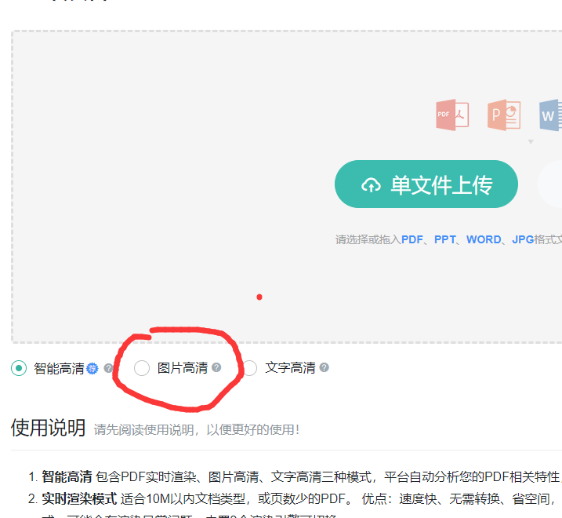
Task: Click the PowerPoint file type icon
Action: click(504, 115)
